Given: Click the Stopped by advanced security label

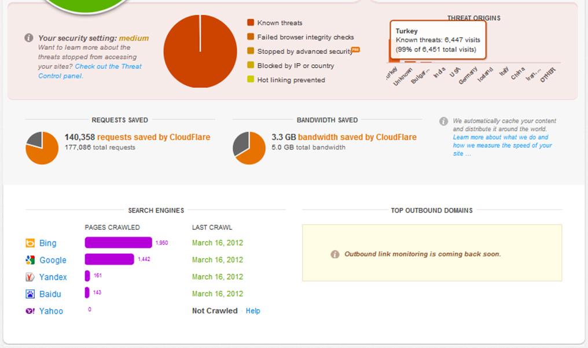Looking at the screenshot, I should (304, 52).
